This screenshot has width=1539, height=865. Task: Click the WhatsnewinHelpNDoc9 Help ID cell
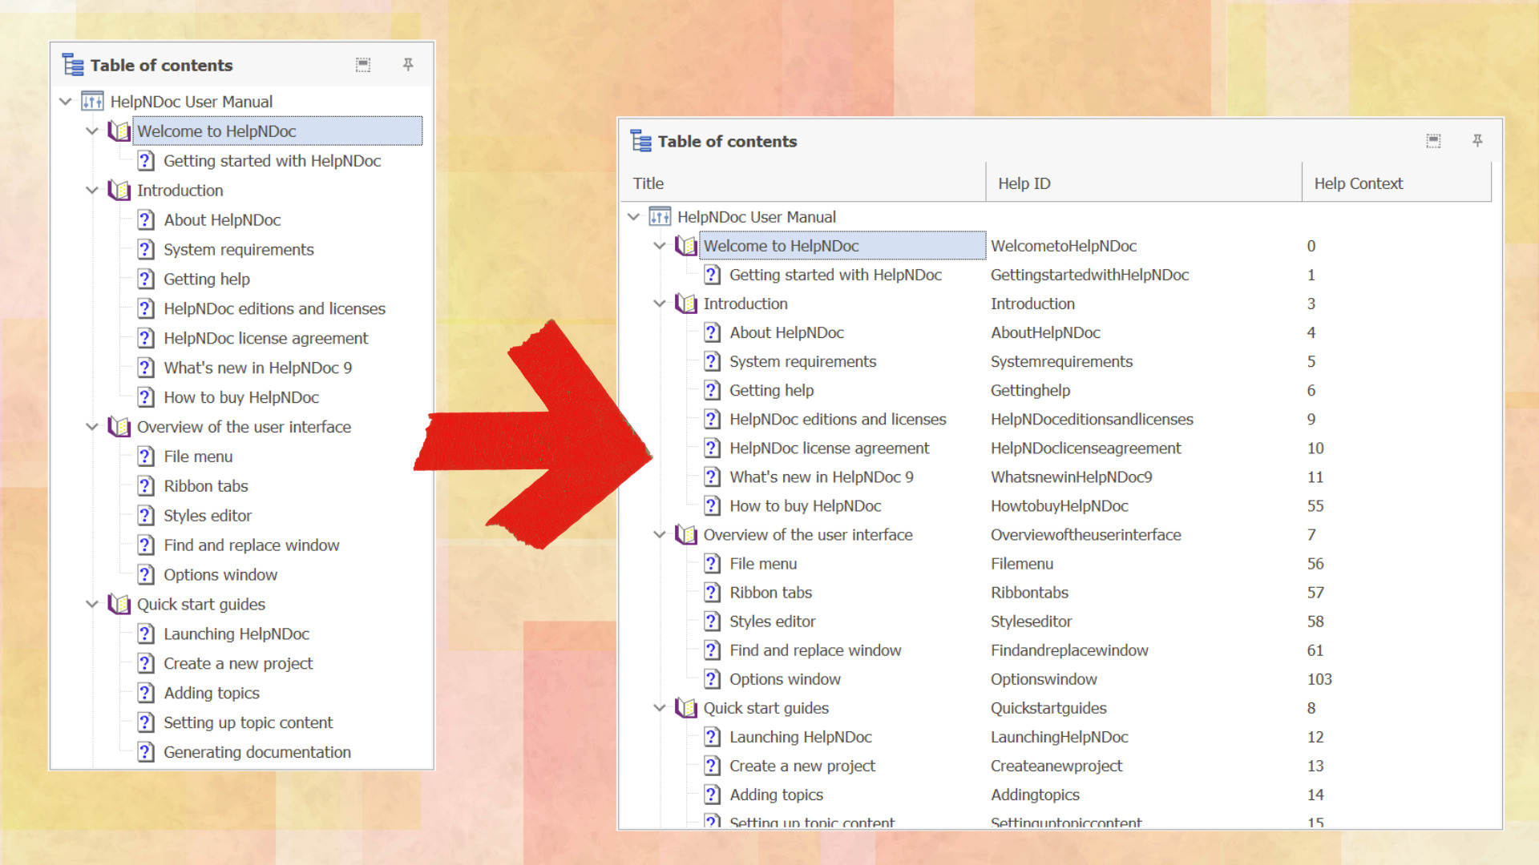click(x=1072, y=477)
